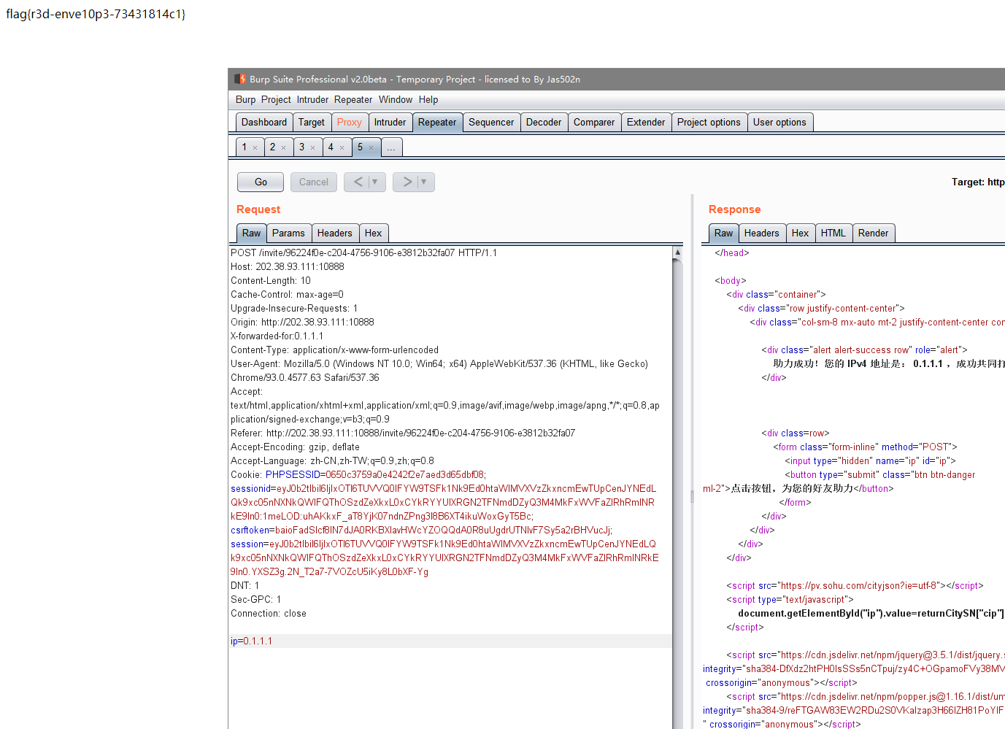This screenshot has height=729, width=1005.
Task: Click the request scrollbar up arrow
Action: click(677, 252)
